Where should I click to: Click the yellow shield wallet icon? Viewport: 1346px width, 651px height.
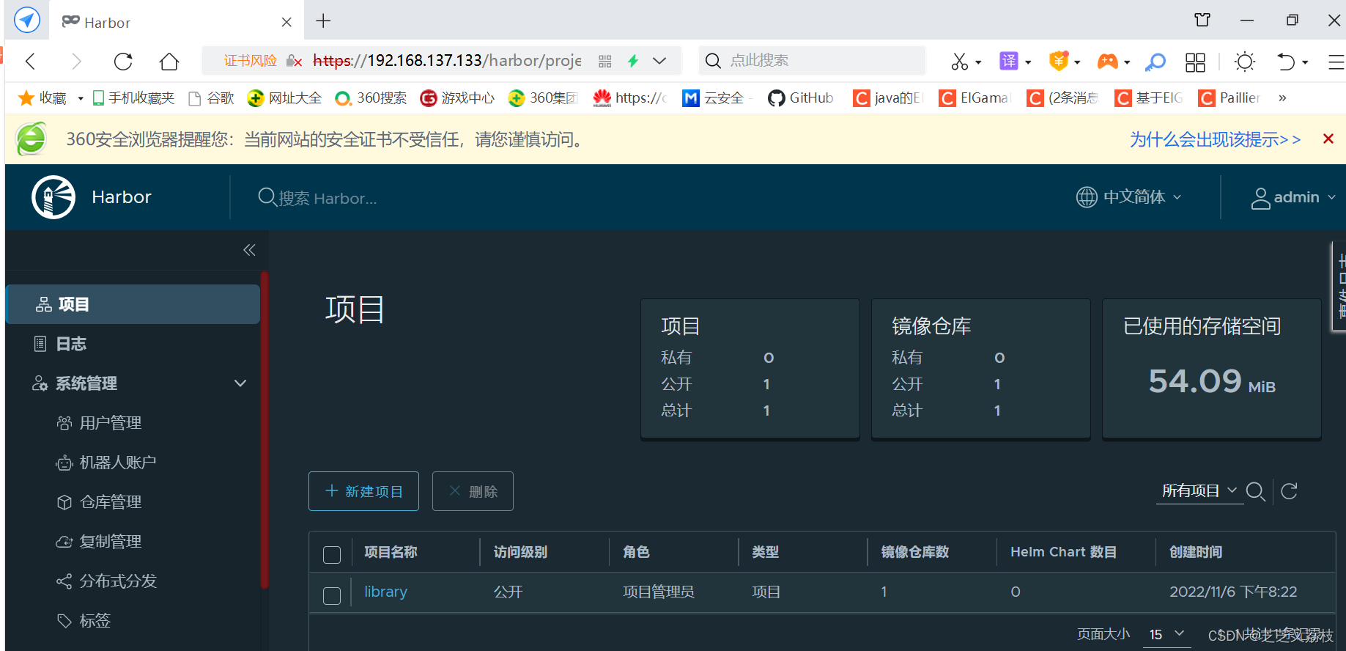tap(1058, 61)
